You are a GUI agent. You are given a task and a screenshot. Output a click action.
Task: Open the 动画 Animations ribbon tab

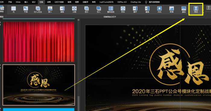coord(49,2)
